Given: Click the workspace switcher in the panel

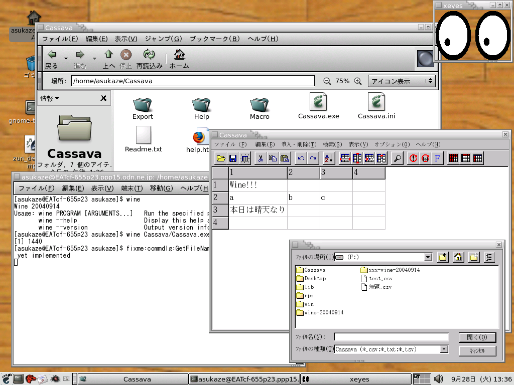Looking at the screenshot, I should (422, 379).
